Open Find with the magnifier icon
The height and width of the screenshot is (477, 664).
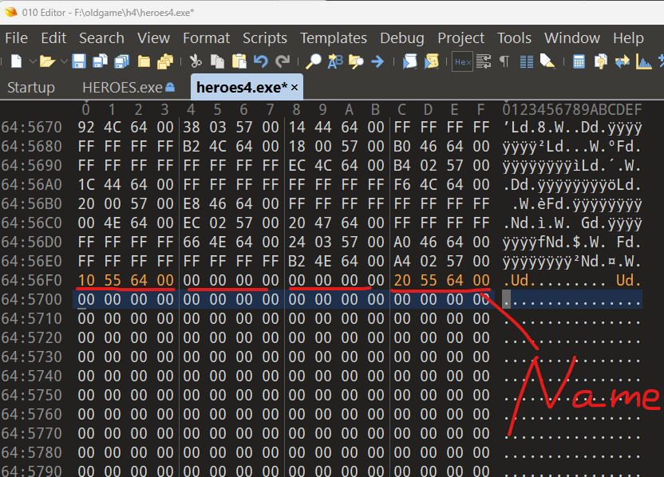click(314, 61)
